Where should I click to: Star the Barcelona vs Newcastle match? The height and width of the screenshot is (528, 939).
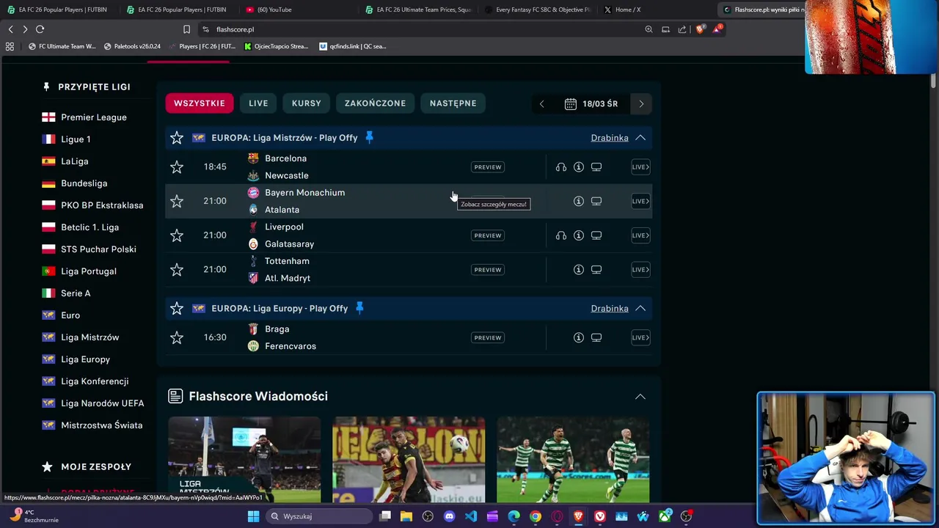point(177,167)
